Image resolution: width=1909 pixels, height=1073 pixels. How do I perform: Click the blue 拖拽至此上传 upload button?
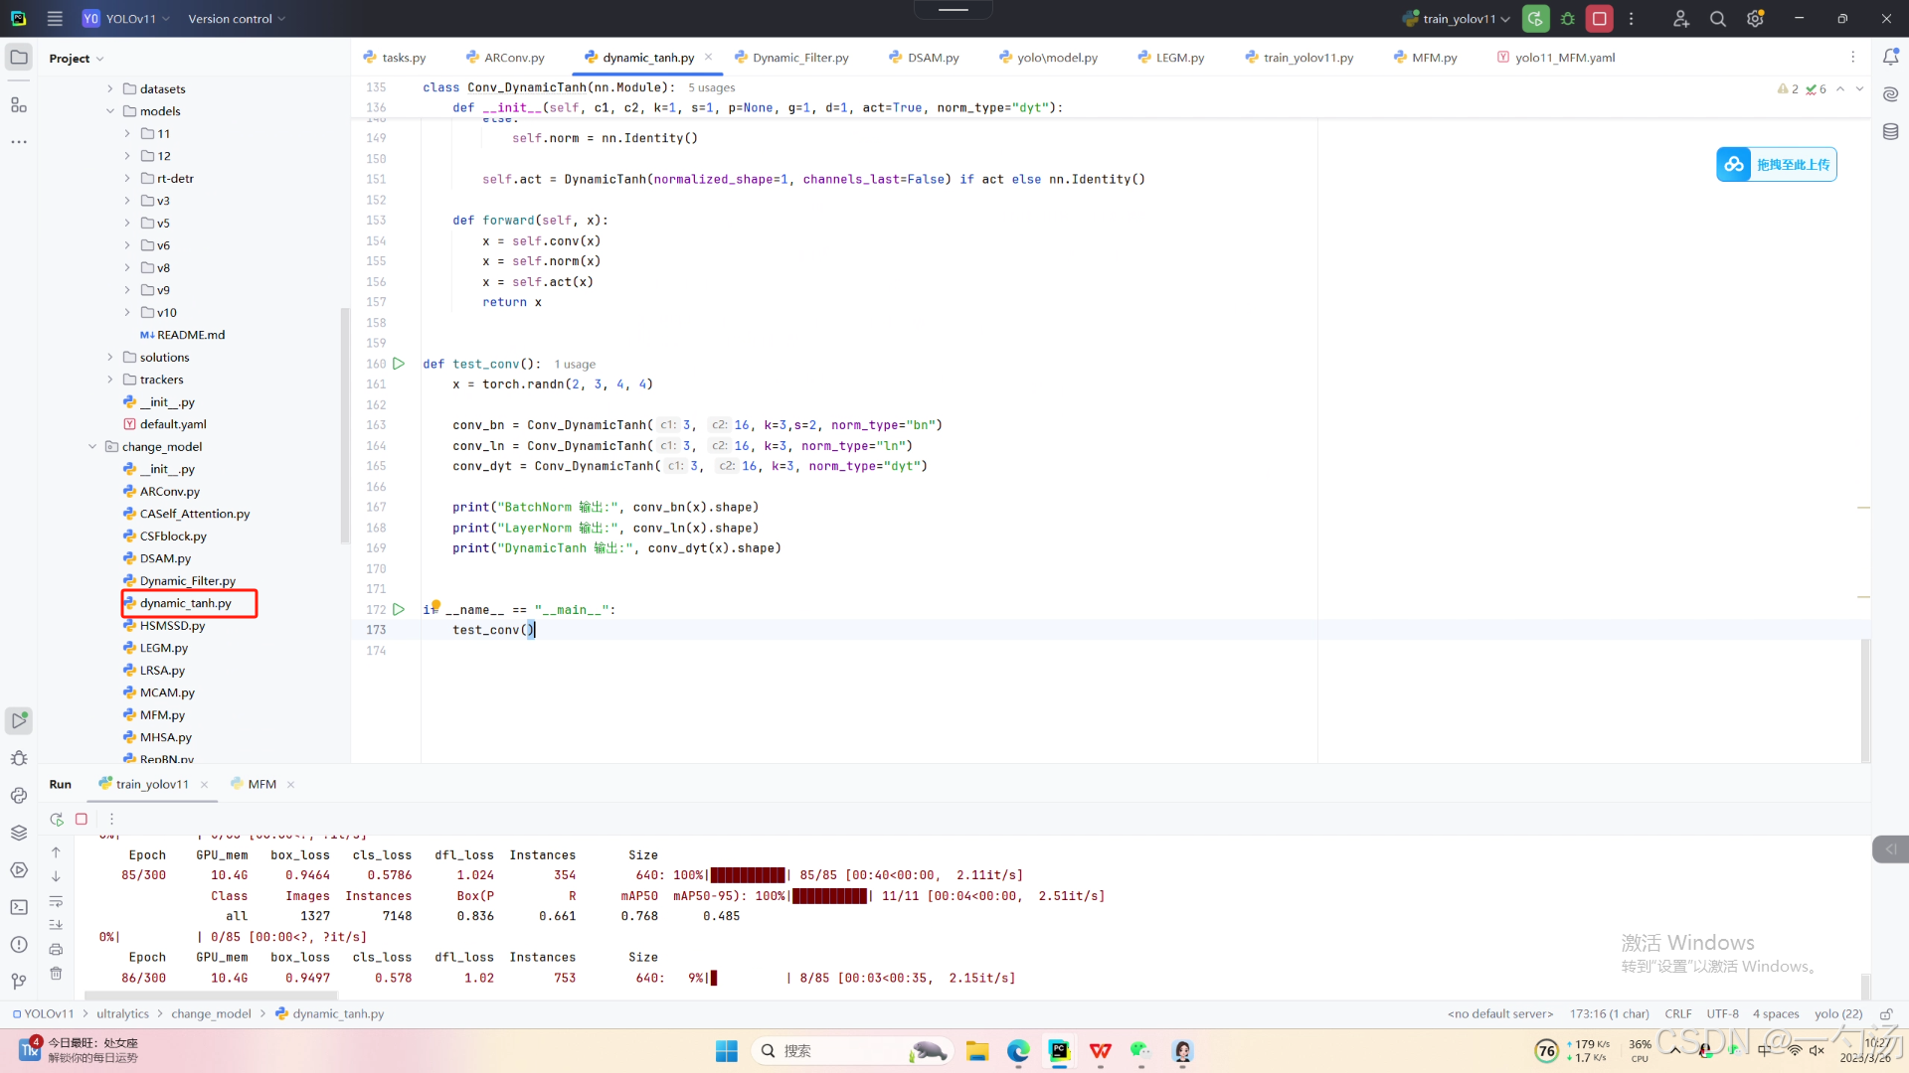[1777, 165]
